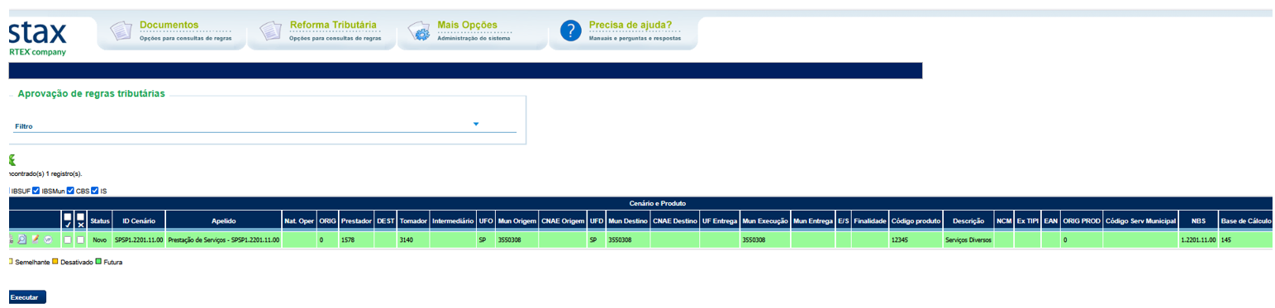
Task: Click the ORIG PROD column header
Action: (x=1081, y=221)
